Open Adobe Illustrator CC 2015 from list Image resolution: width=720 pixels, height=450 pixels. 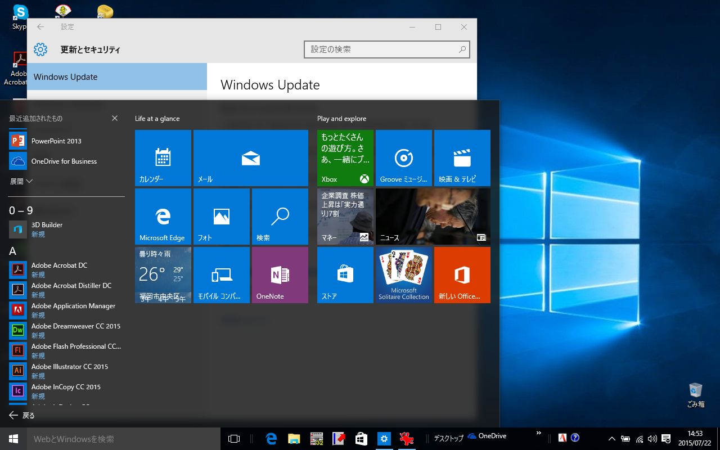(70, 367)
